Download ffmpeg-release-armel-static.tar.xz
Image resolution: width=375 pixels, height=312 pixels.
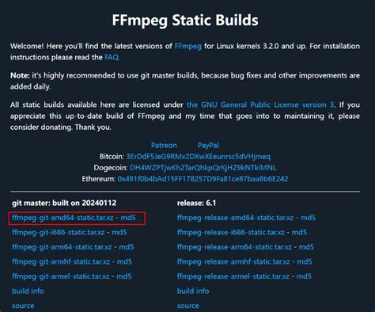[233, 276]
